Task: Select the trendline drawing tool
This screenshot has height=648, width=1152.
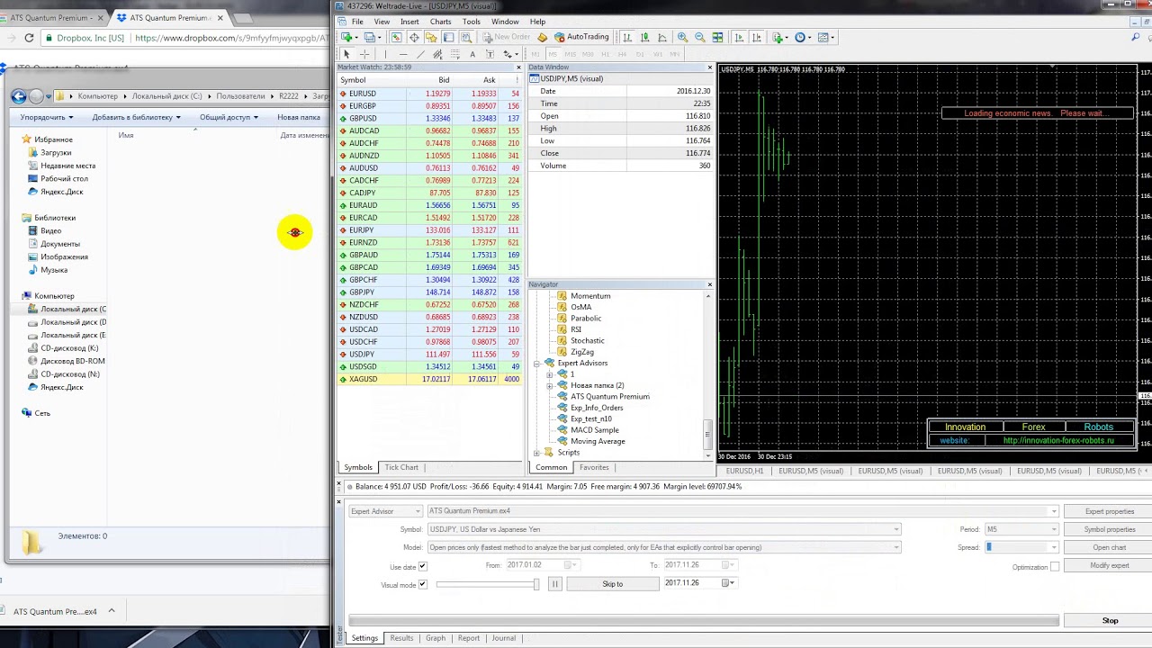Action: [420, 54]
